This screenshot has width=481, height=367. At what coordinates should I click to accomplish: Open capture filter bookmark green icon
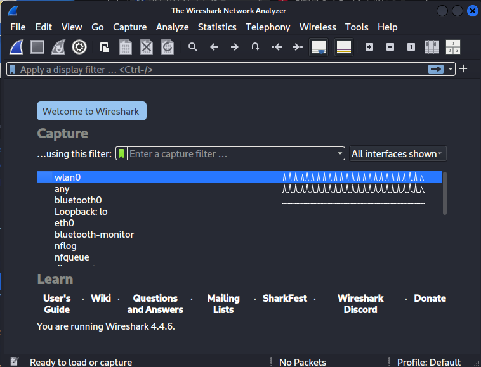click(x=121, y=153)
